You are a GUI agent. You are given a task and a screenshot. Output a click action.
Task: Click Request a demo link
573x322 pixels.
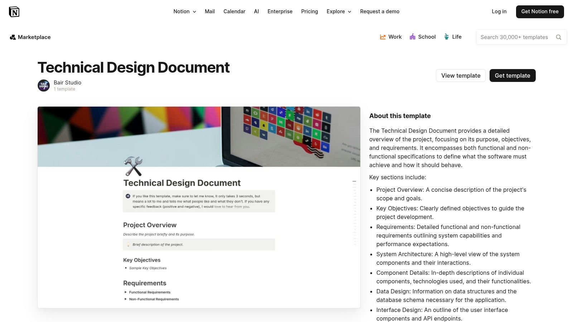[x=380, y=11]
